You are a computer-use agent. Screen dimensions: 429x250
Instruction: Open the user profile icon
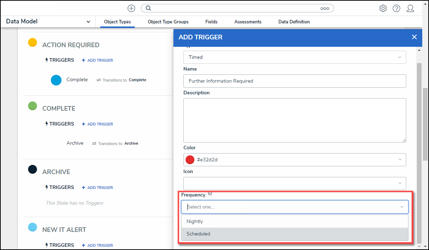pyautogui.click(x=410, y=9)
